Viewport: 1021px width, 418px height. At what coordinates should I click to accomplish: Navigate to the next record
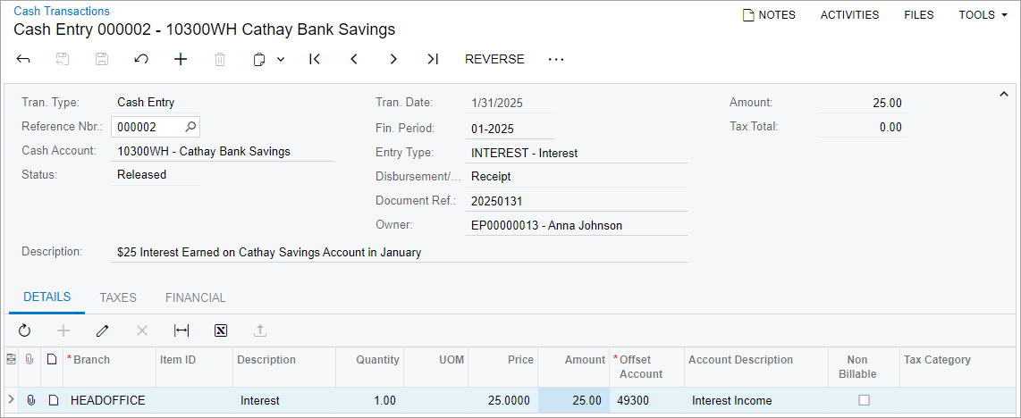[393, 59]
